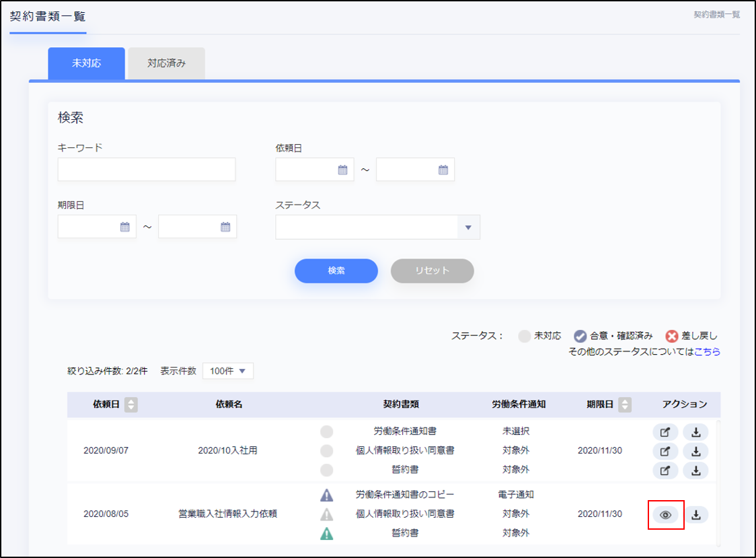The height and width of the screenshot is (558, 756).
Task: Open calendar for 依頼日 end date
Action: (x=443, y=170)
